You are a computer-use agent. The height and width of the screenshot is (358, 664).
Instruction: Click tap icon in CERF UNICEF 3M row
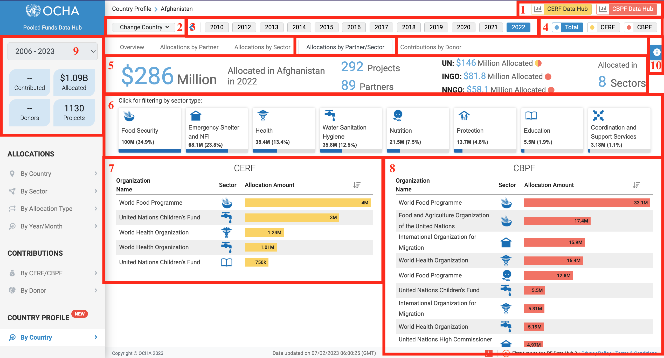pos(227,218)
